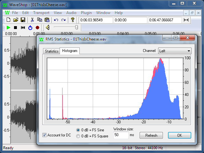This screenshot has height=153, width=204.
Task: Open the Audio menu
Action: (71, 13)
